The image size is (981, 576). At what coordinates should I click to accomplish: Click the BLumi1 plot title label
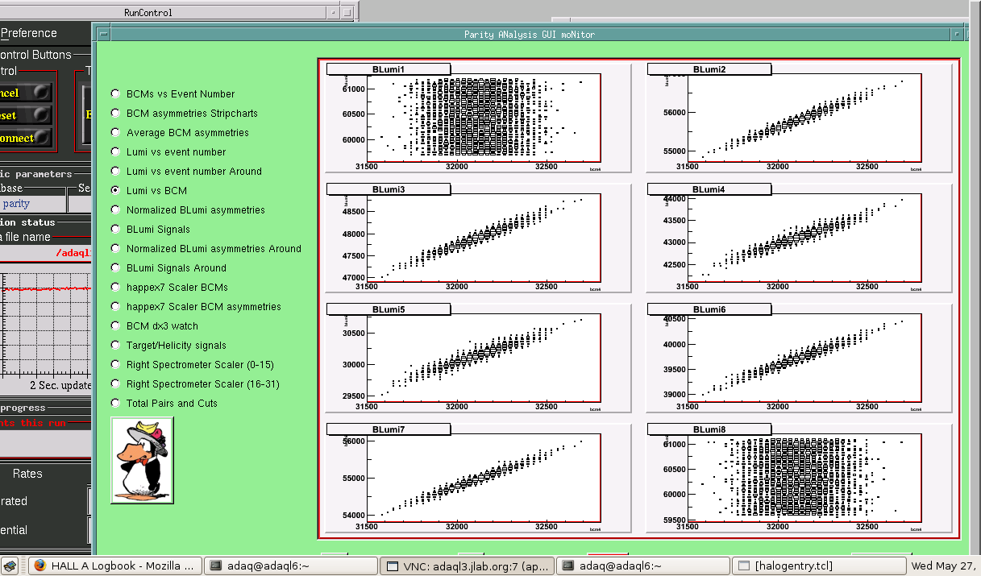(389, 69)
